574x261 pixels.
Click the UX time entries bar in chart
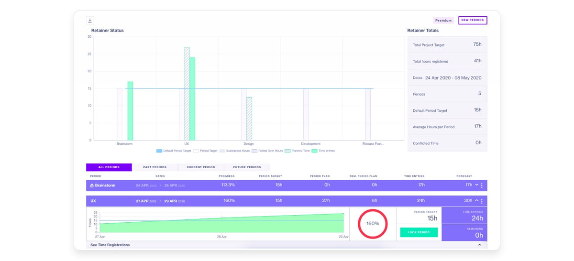pos(192,98)
